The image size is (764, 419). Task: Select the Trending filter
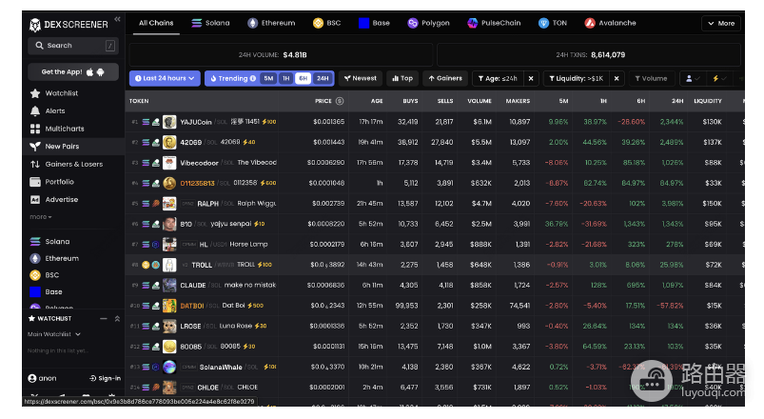click(233, 78)
